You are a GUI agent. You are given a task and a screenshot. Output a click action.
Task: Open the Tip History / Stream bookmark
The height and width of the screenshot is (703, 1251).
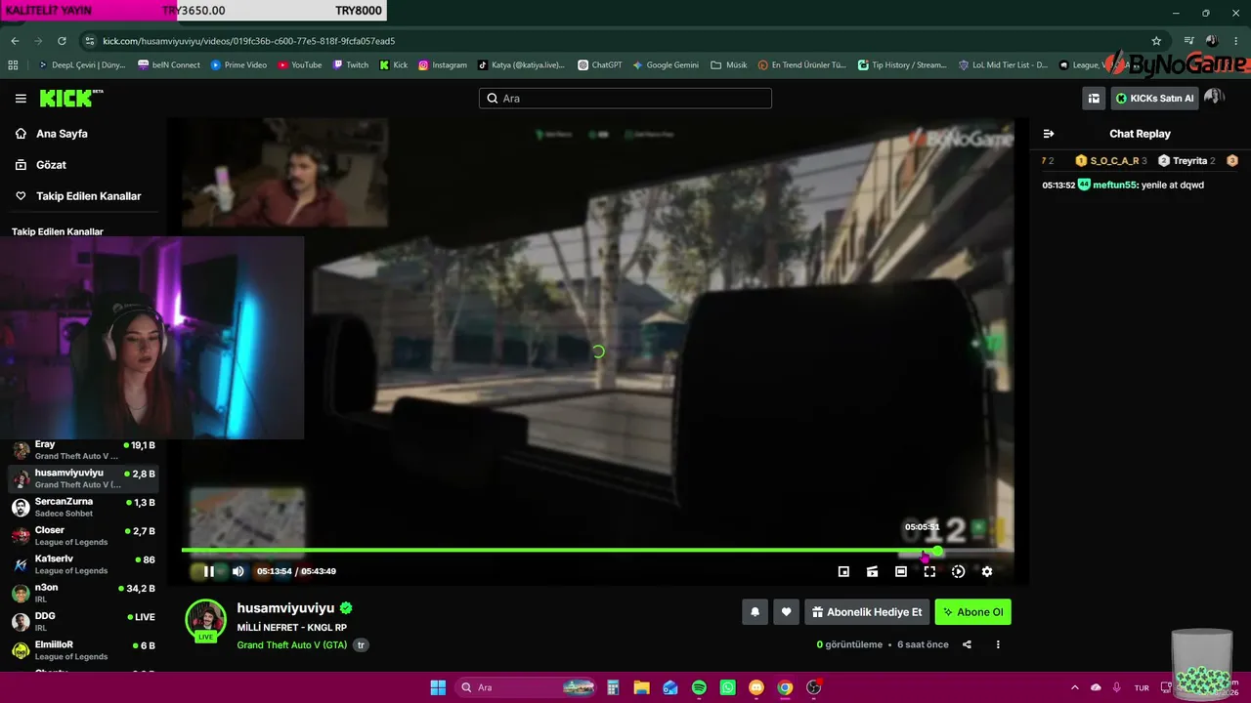tap(902, 65)
